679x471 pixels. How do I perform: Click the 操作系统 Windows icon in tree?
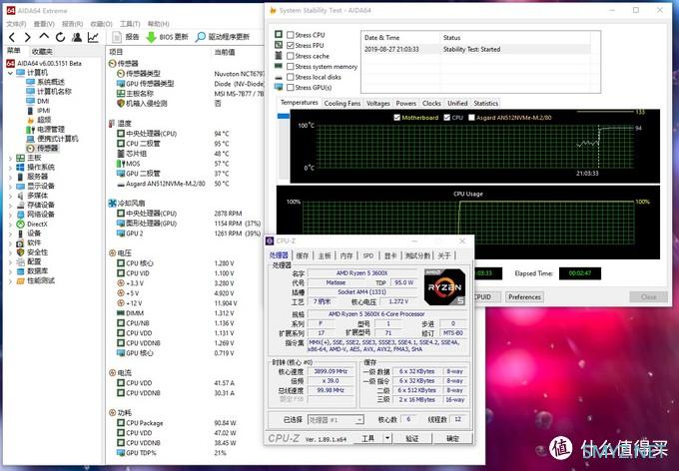20,167
